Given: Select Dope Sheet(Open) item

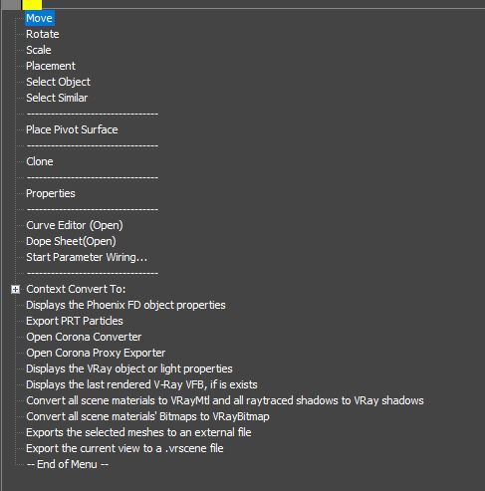Looking at the screenshot, I should click(x=71, y=241).
